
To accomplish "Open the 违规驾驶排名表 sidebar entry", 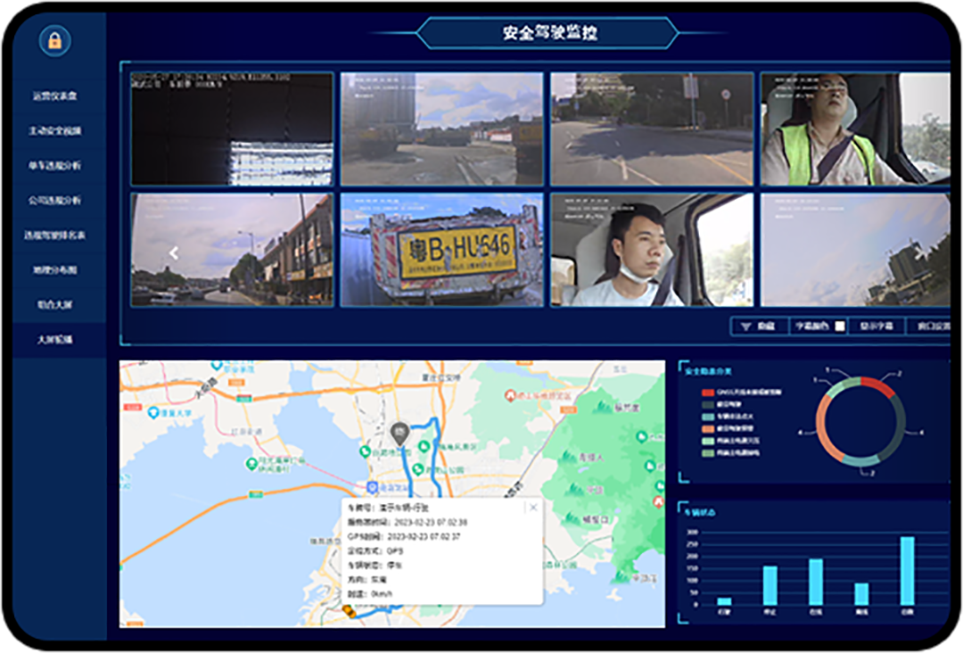I will pos(54,236).
